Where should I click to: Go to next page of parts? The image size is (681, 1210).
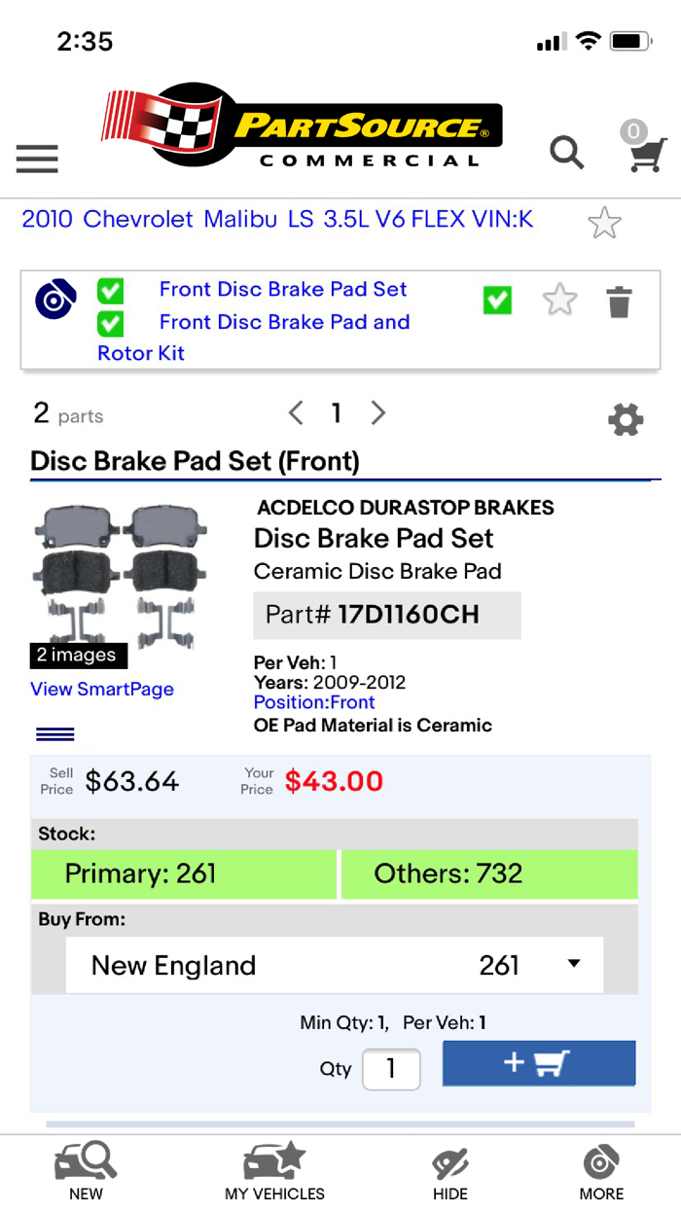[x=378, y=412]
